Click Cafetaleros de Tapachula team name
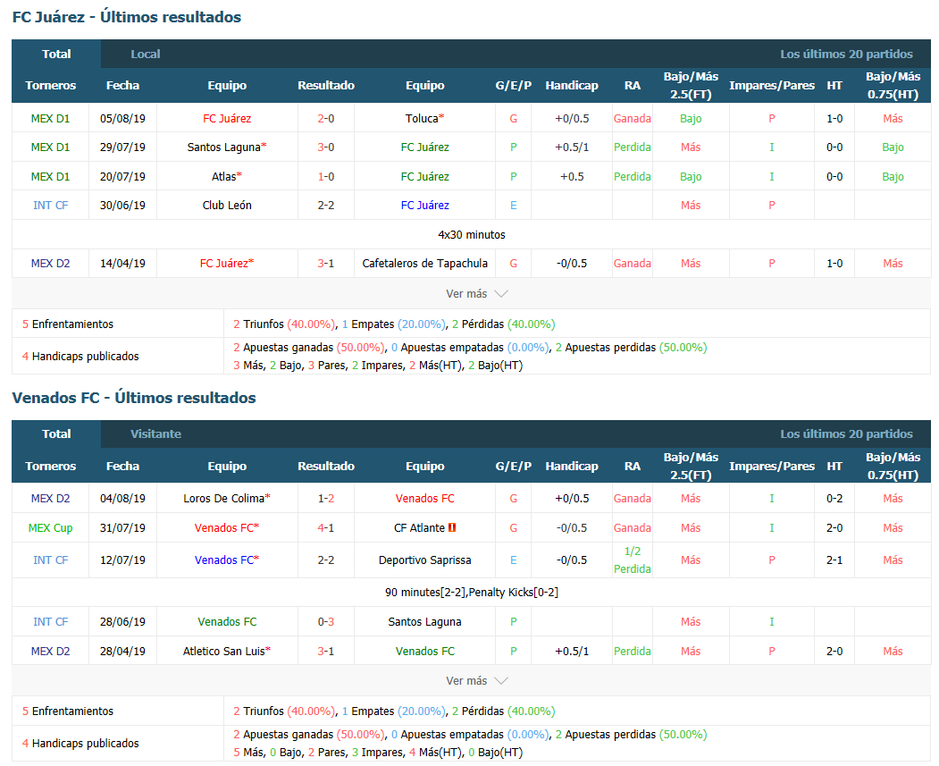Viewport: 939px width, 766px height. click(x=424, y=264)
